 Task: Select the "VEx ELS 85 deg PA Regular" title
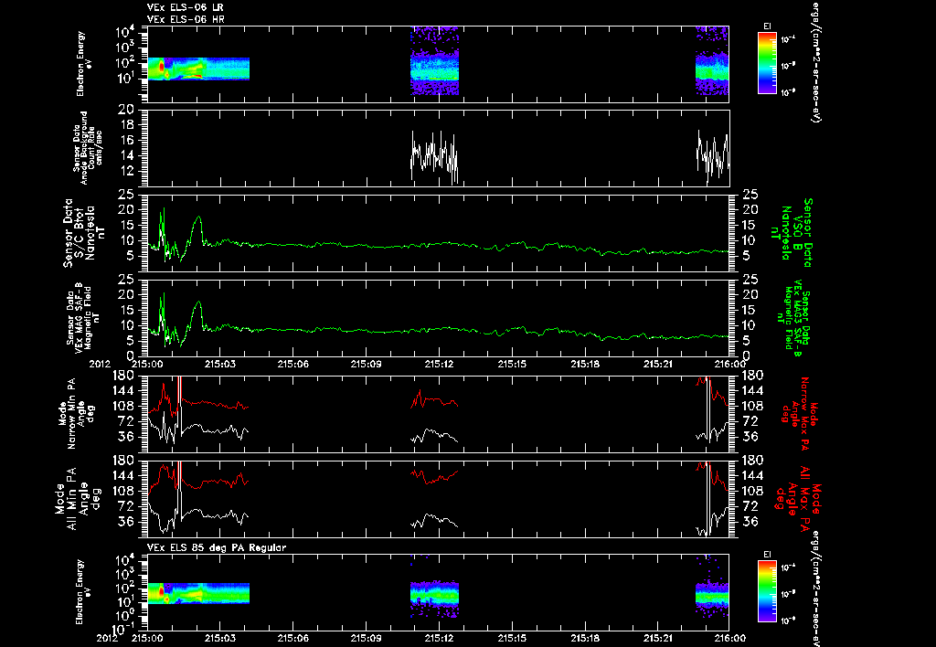(217, 547)
